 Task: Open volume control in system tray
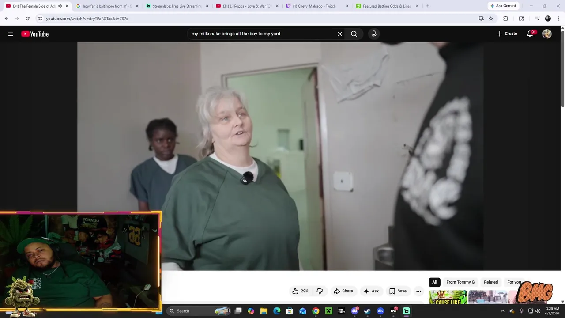click(x=538, y=311)
